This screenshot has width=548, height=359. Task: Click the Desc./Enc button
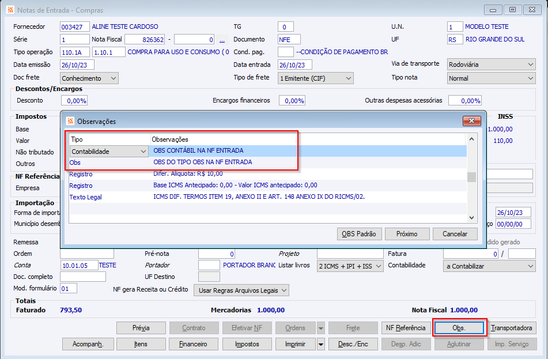tap(353, 344)
